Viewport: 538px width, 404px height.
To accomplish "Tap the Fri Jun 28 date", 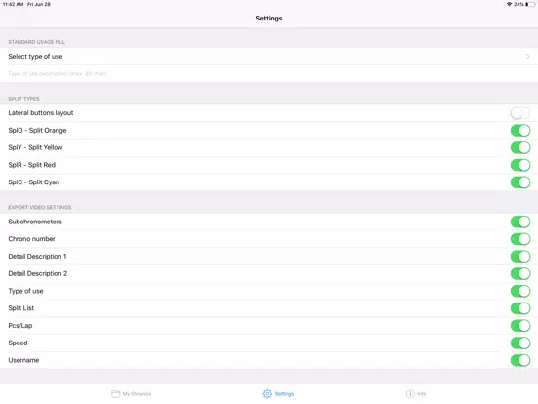I will click(39, 4).
